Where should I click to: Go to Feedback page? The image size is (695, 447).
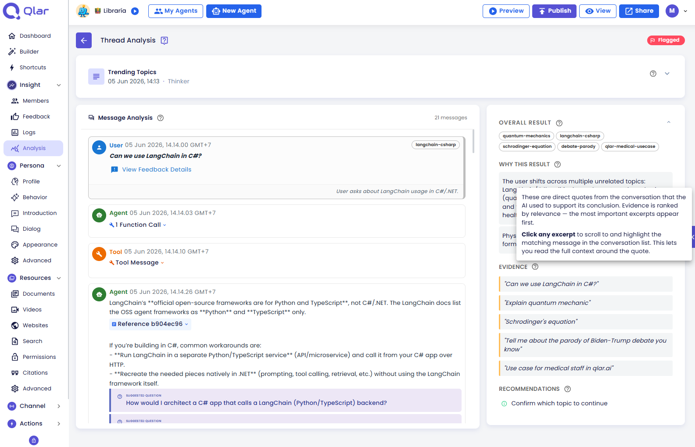coord(33,117)
